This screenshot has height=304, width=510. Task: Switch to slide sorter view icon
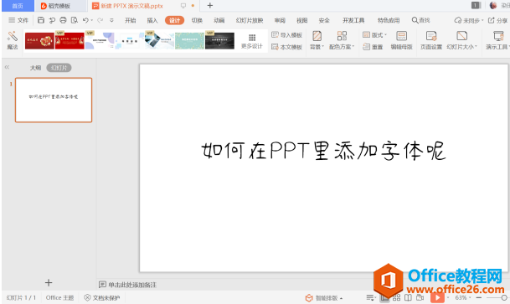click(x=396, y=297)
